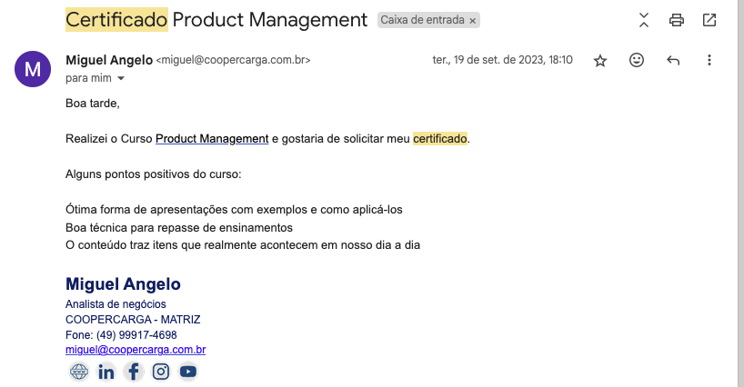Open the LinkedIn icon in signature

tap(106, 372)
